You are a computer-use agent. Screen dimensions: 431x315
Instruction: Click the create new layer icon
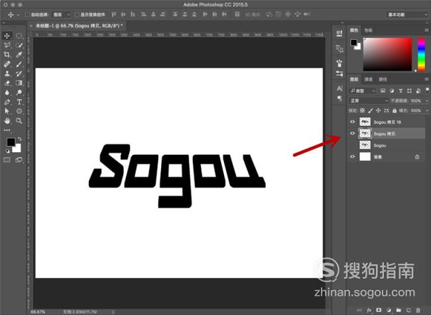click(x=408, y=310)
